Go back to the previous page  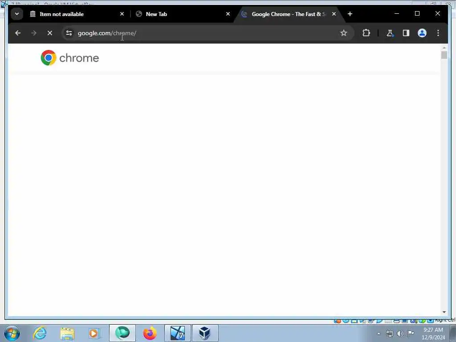point(18,33)
